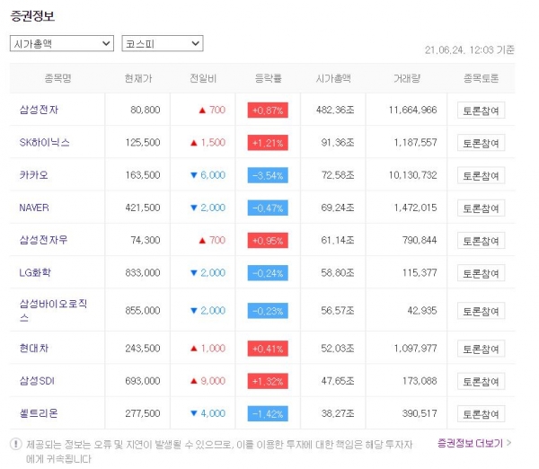Open the SK하이닉스 stock link

pyautogui.click(x=45, y=142)
